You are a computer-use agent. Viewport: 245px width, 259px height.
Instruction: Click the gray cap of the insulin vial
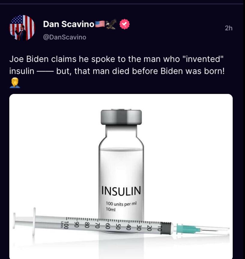point(121,117)
